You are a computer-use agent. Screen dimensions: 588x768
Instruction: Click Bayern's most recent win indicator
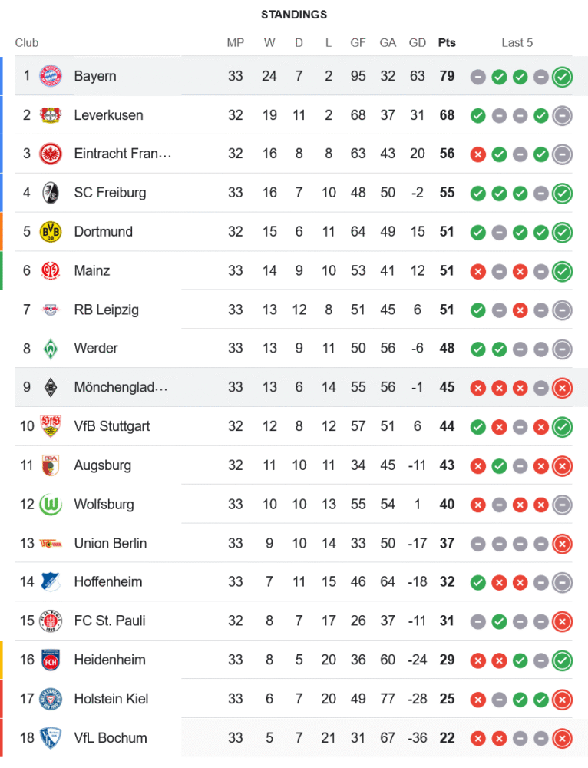point(562,76)
